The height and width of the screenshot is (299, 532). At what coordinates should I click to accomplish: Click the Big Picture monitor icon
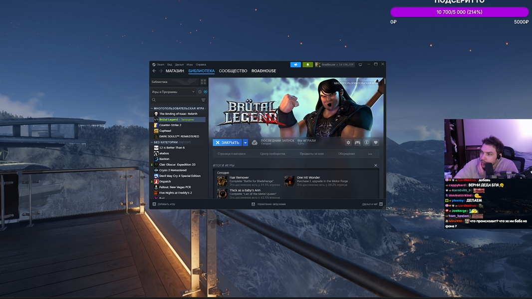click(360, 64)
